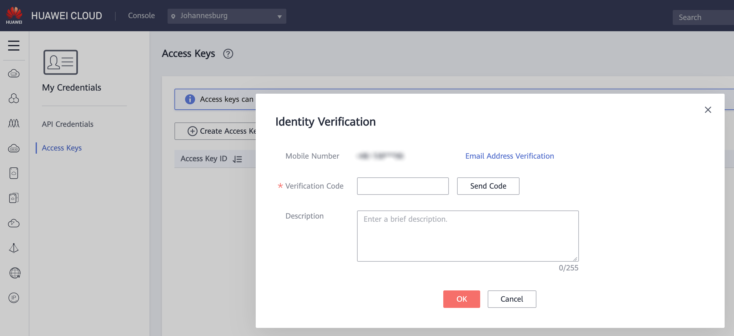Focus the Verification Code input field
The width and height of the screenshot is (734, 336).
[x=403, y=186]
